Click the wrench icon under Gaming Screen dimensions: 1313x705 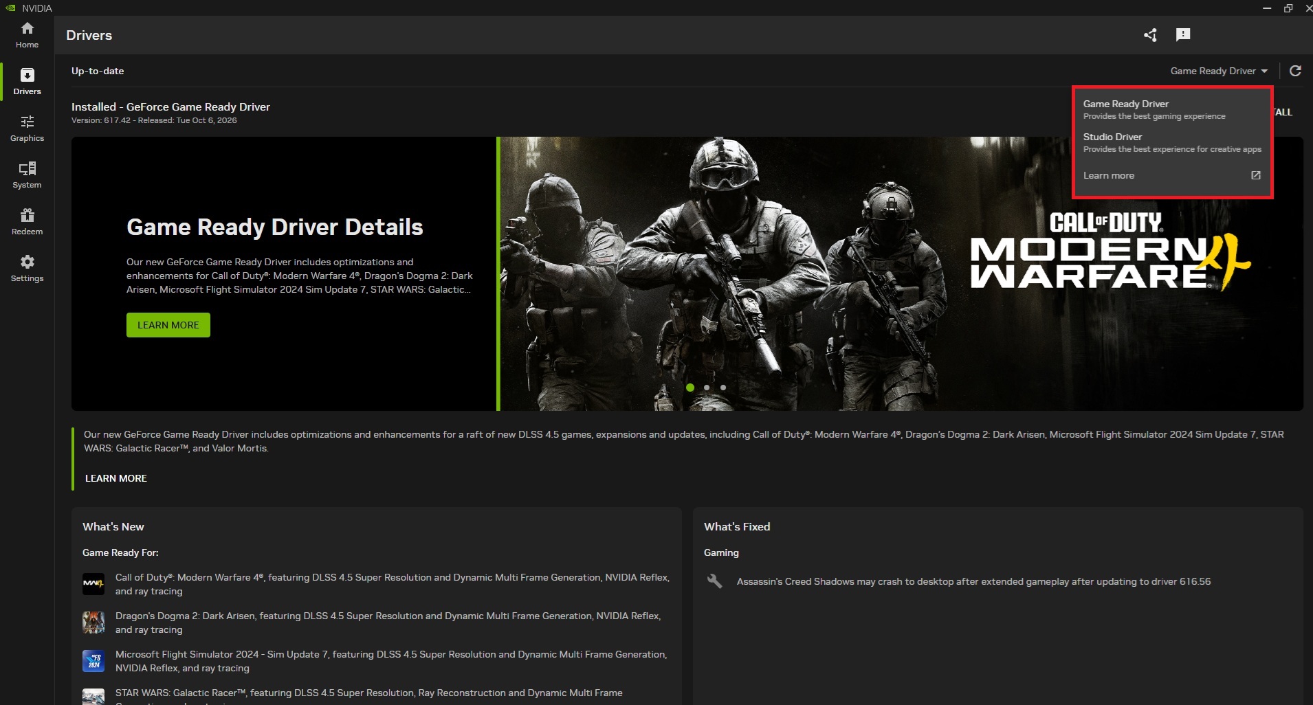715,581
